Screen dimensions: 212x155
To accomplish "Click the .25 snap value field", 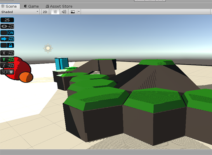I will coord(7,20).
